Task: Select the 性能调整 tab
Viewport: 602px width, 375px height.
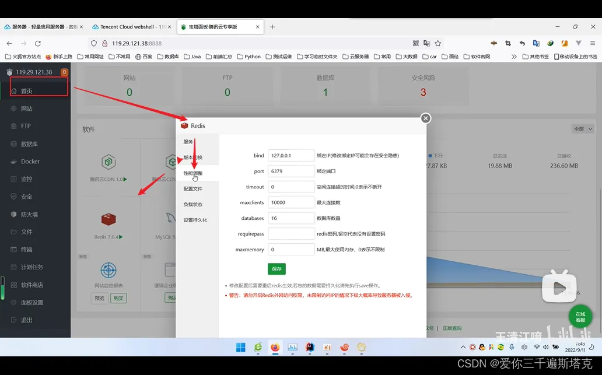Action: (x=197, y=173)
